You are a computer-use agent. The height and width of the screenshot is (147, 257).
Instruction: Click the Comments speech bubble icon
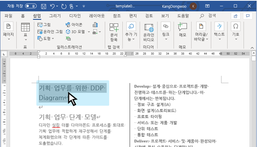248,16
